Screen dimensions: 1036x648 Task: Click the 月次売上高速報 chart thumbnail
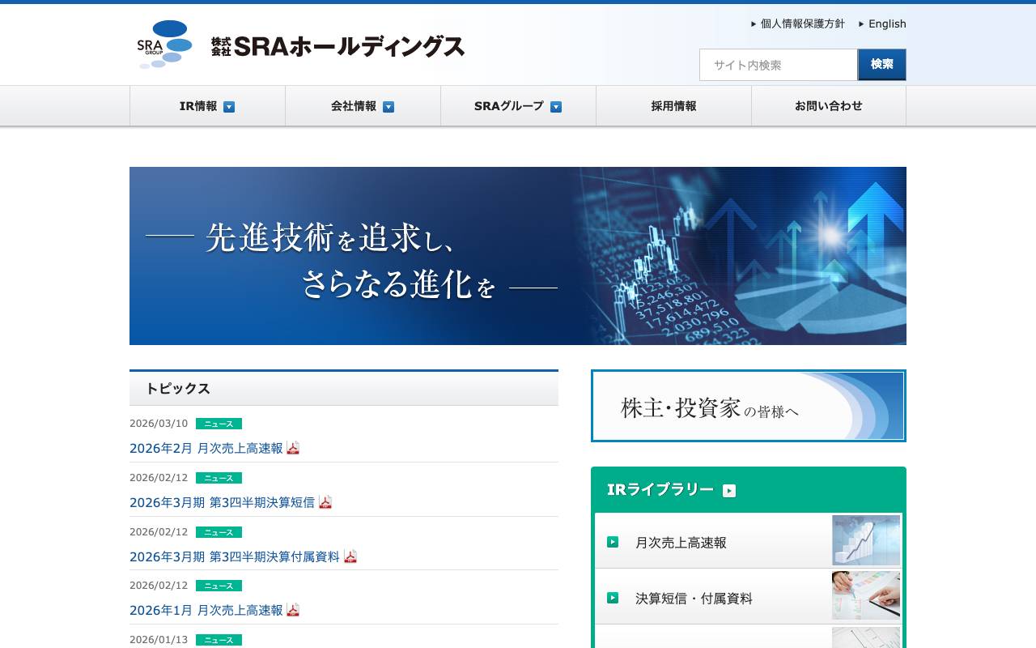pos(866,539)
